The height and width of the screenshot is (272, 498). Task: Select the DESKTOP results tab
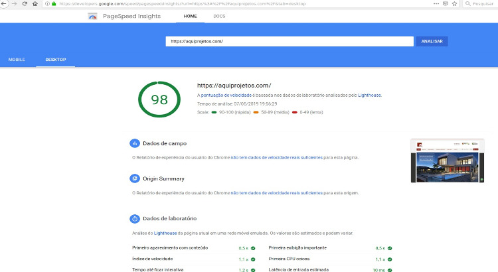pos(56,60)
